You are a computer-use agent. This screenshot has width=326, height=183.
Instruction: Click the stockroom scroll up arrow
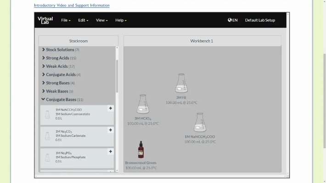point(117,48)
